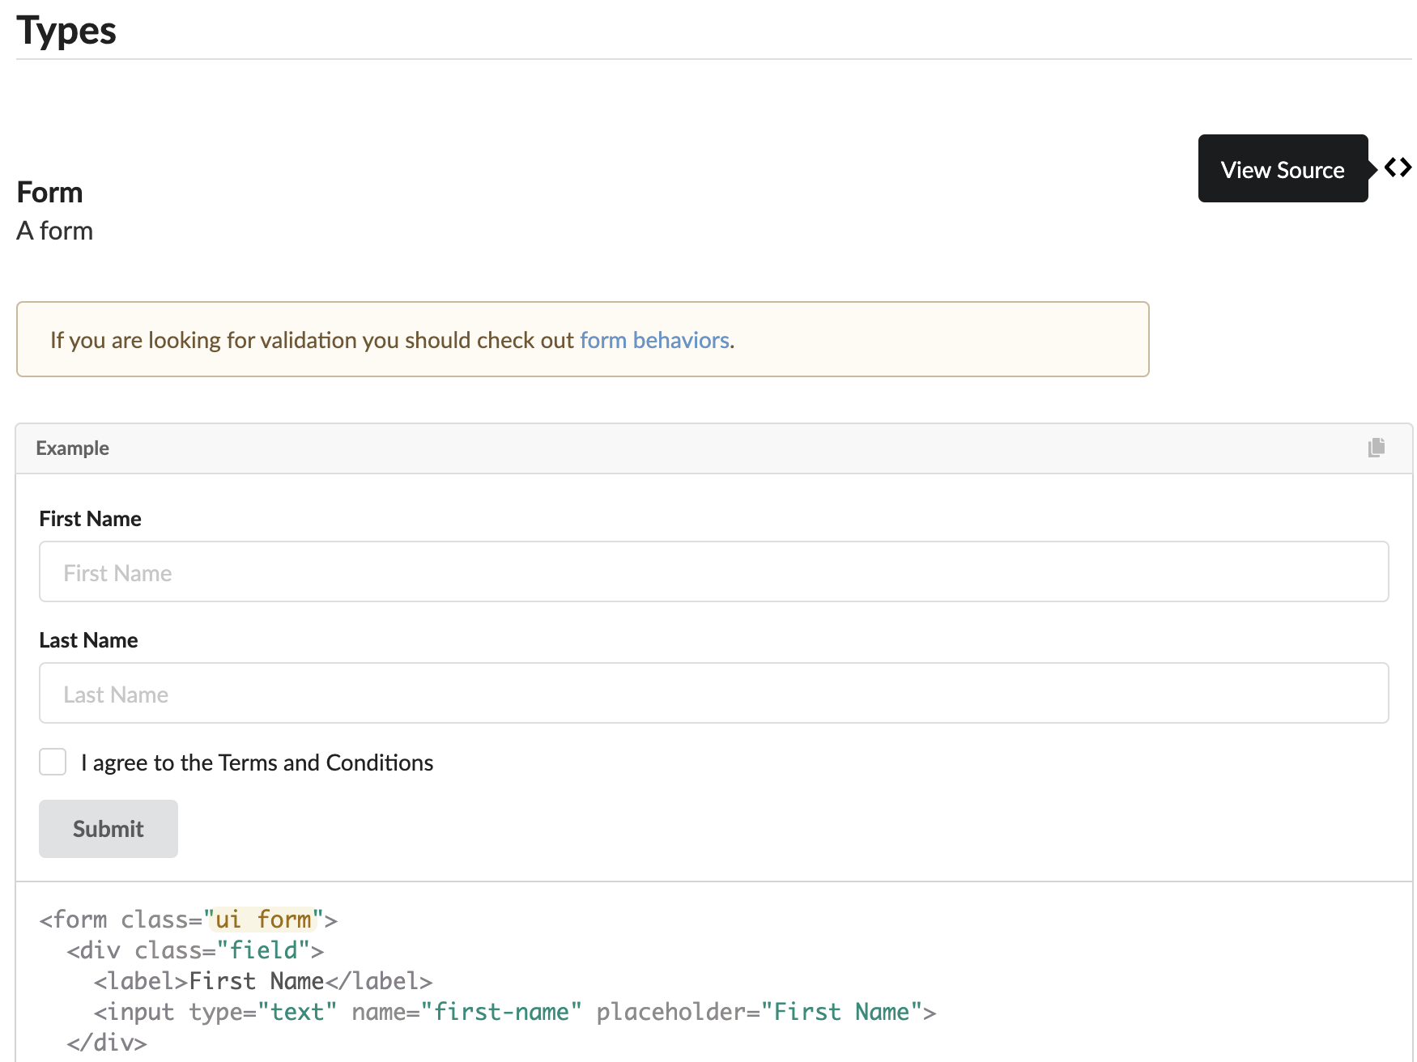Viewport: 1417px width, 1062px height.
Task: Click the input type="text" code line
Action: pyautogui.click(x=514, y=1012)
